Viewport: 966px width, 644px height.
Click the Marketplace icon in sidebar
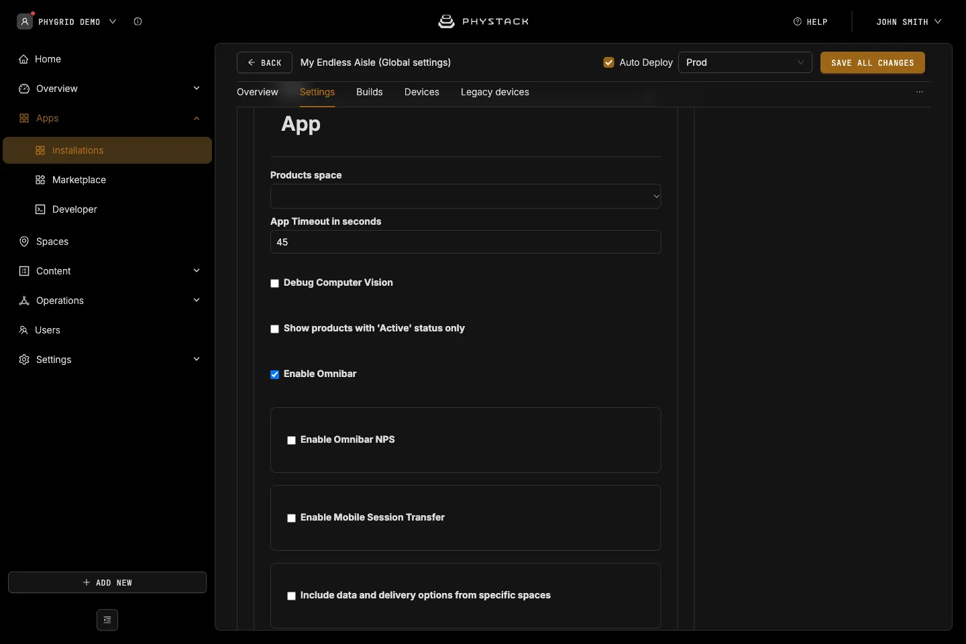[x=40, y=180]
